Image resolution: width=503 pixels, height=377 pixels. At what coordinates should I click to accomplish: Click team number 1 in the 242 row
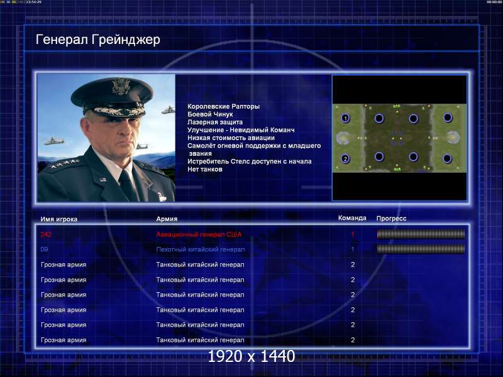click(353, 234)
